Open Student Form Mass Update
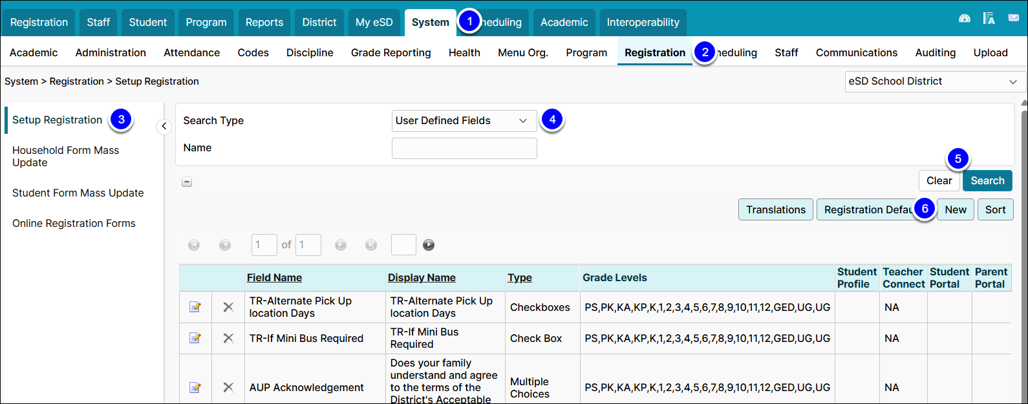Viewport: 1028px width, 404px height. coord(78,193)
